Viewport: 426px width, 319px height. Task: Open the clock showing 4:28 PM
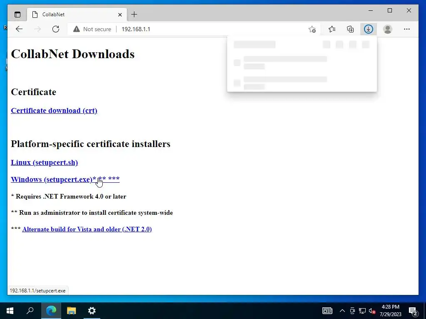click(x=390, y=311)
